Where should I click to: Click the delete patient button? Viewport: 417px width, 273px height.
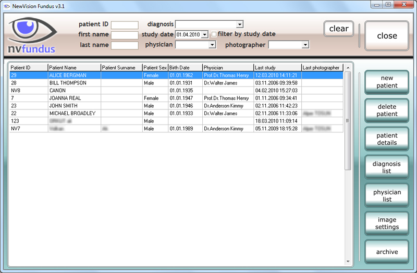point(387,110)
